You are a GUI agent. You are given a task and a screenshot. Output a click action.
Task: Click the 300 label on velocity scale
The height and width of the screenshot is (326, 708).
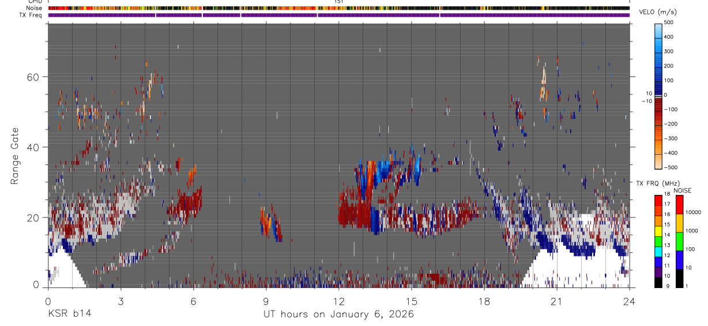670,51
